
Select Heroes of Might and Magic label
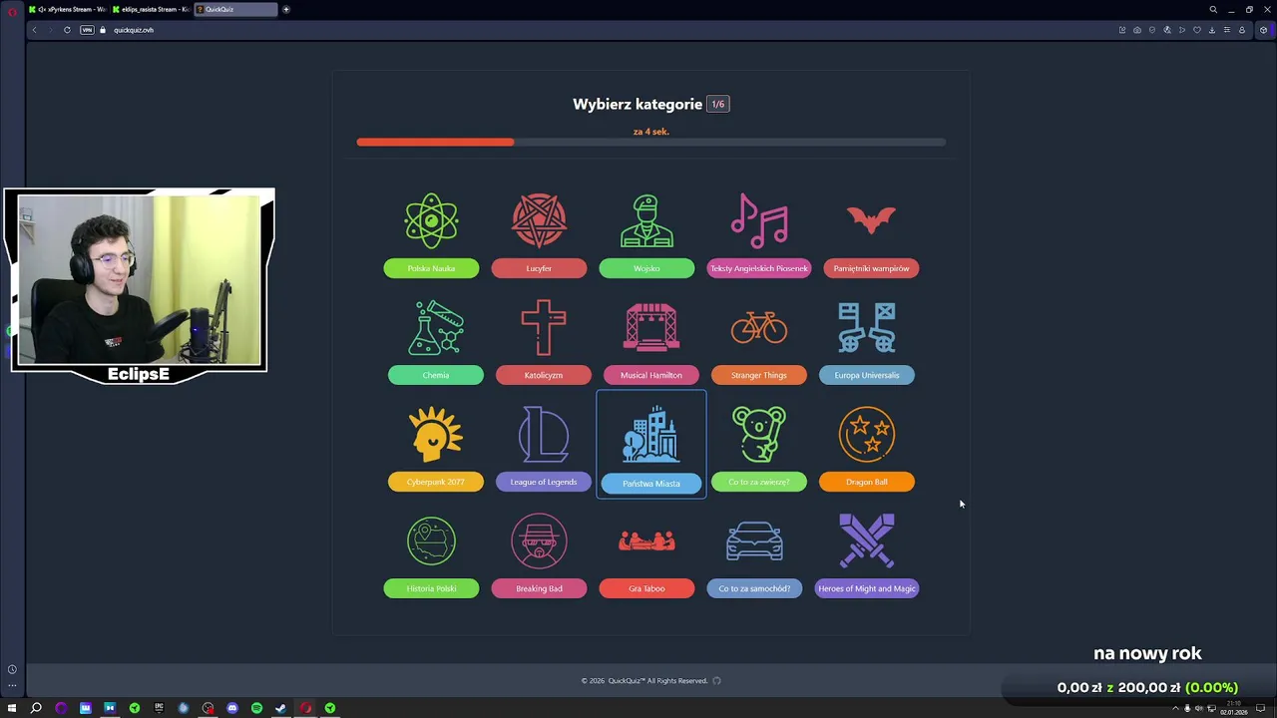(x=867, y=588)
